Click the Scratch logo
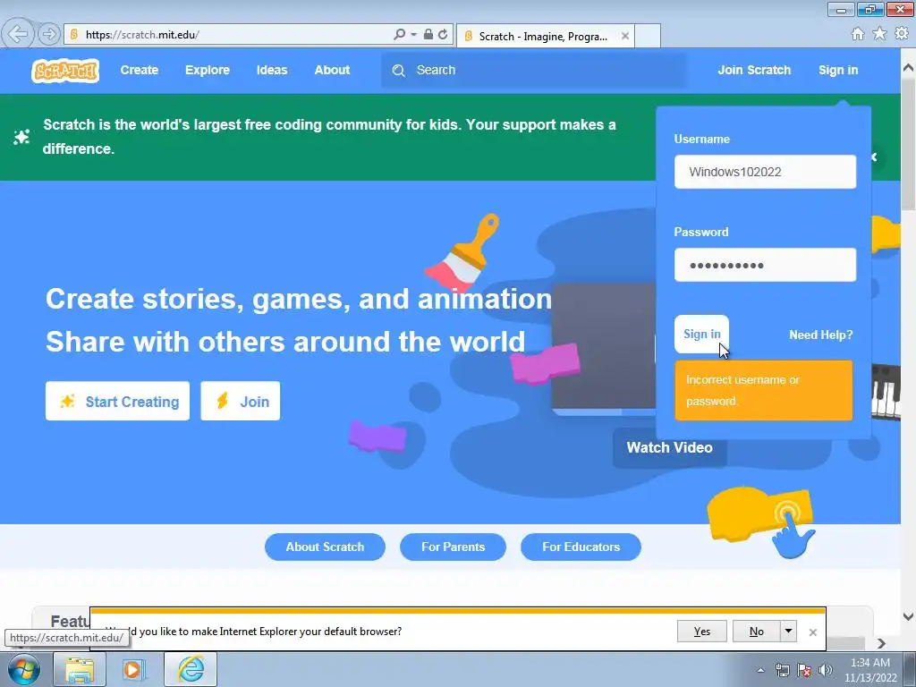This screenshot has width=916, height=687. (x=64, y=71)
